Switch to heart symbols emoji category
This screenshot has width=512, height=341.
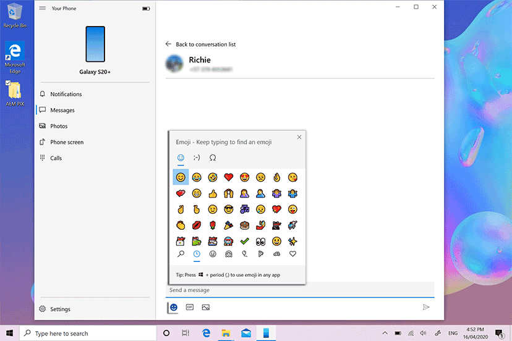point(292,254)
